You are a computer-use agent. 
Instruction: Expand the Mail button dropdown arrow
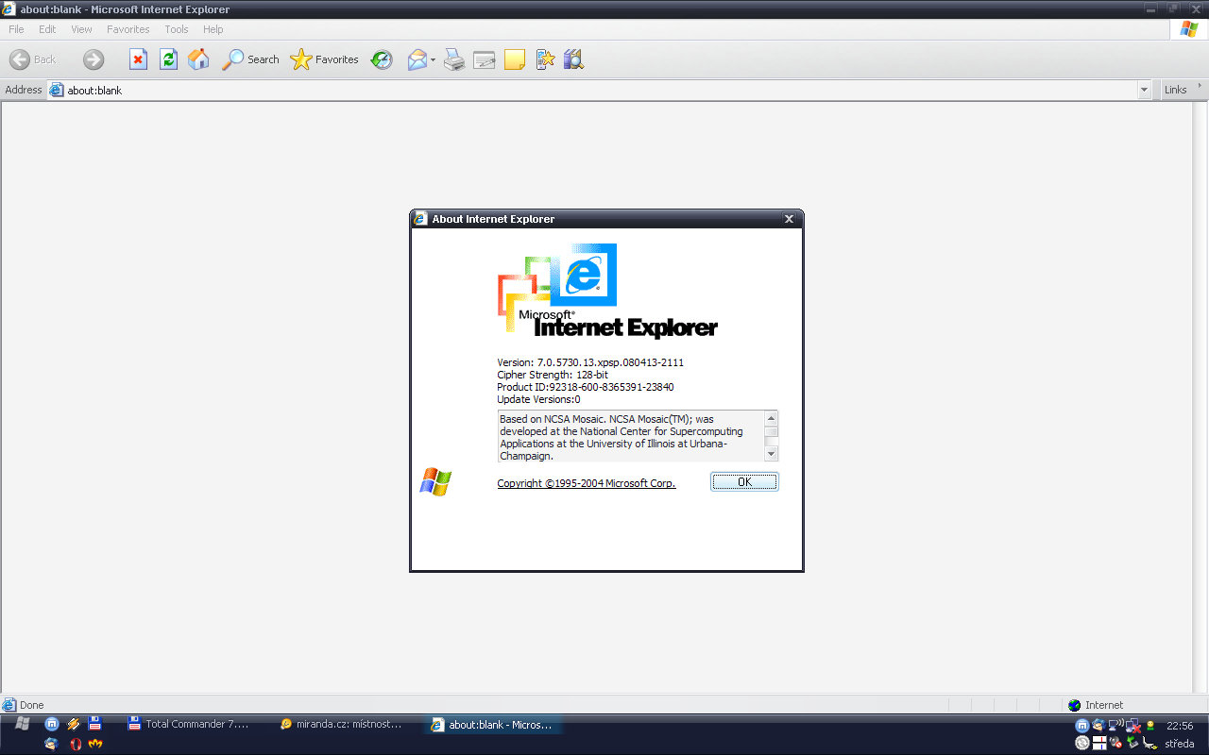[x=433, y=59]
